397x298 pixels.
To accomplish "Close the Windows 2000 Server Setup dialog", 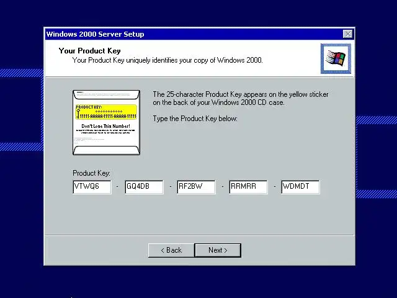I will coord(347,34).
